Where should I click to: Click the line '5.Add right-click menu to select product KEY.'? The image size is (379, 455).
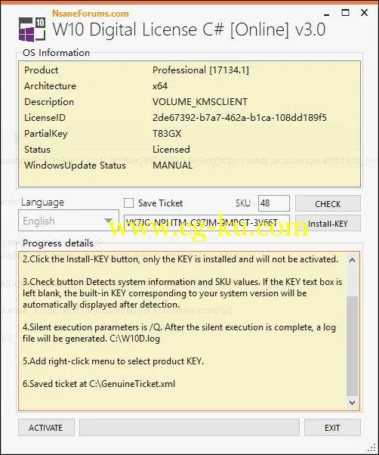click(113, 361)
